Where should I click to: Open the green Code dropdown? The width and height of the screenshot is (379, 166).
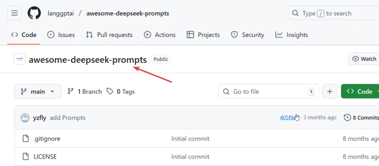pos(360,91)
